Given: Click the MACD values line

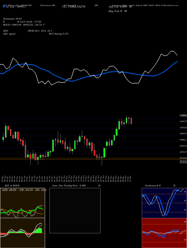Looking at the screenshot, I should (24, 25).
